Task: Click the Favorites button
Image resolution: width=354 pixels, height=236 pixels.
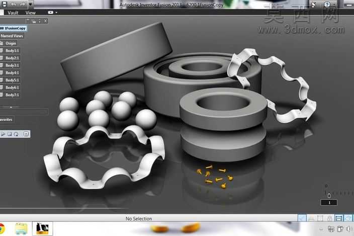Action: click(7, 119)
